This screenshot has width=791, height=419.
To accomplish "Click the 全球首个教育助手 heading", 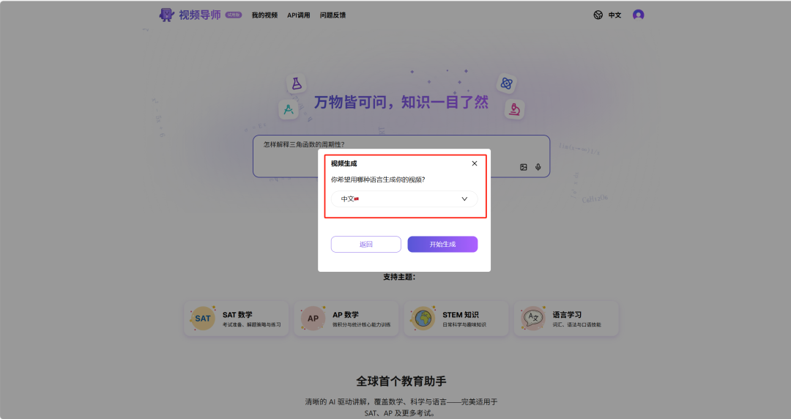I will 401,381.
